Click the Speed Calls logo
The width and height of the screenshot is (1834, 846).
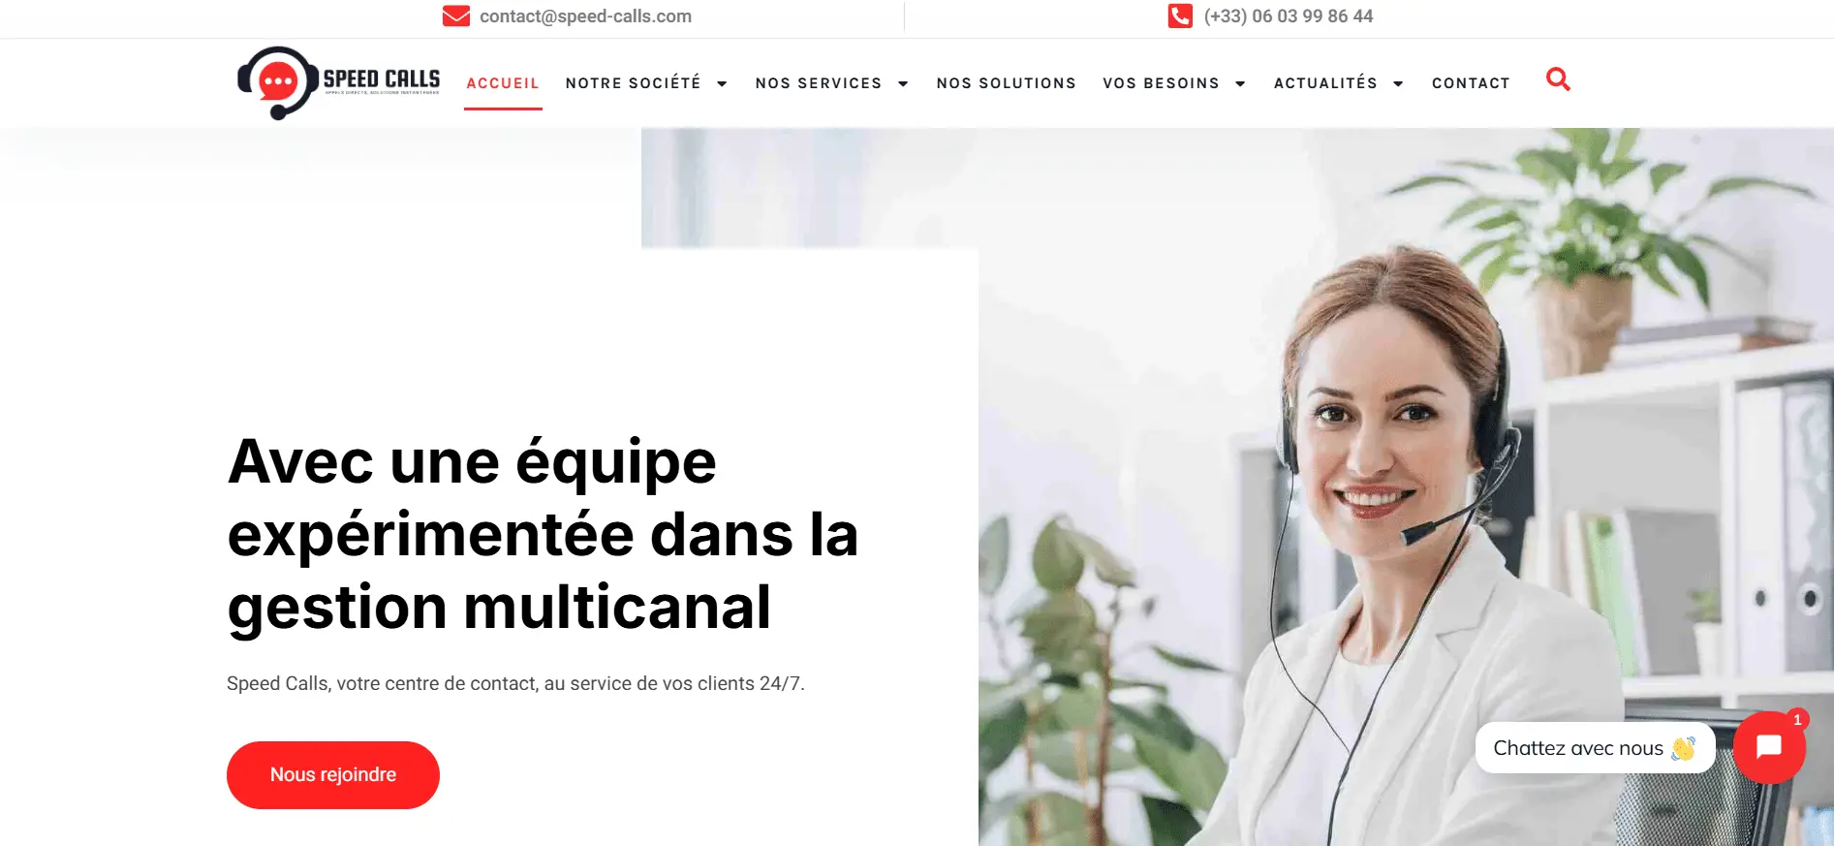(x=339, y=82)
